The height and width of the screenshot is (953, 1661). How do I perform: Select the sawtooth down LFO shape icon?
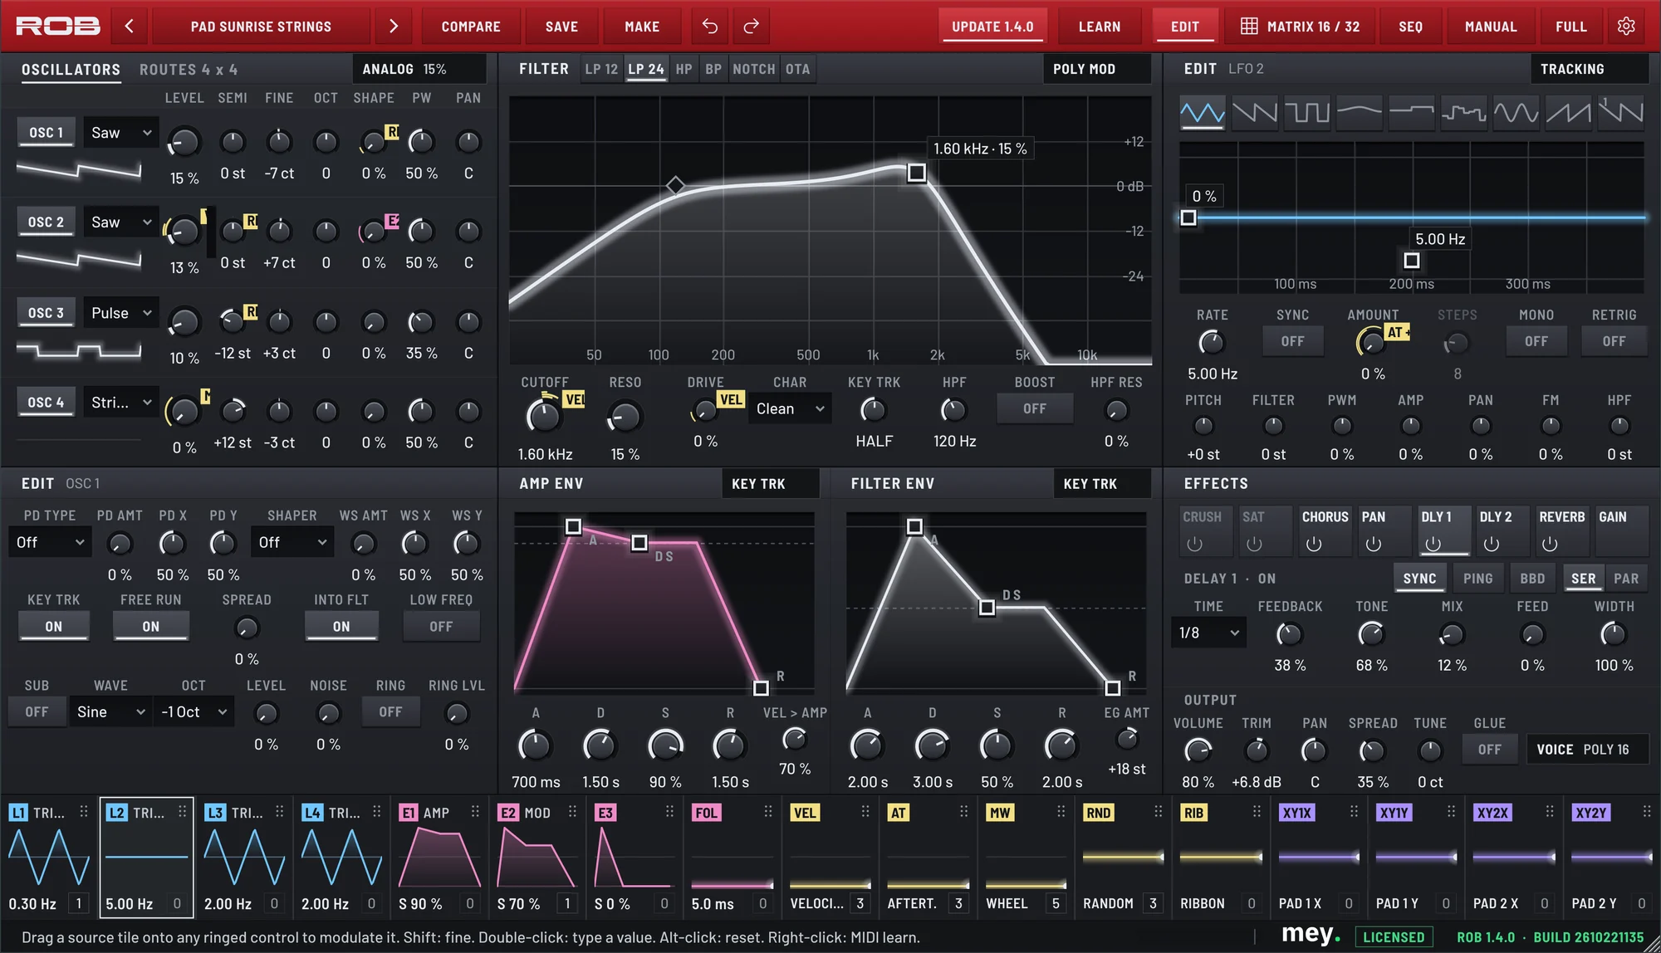[1254, 111]
